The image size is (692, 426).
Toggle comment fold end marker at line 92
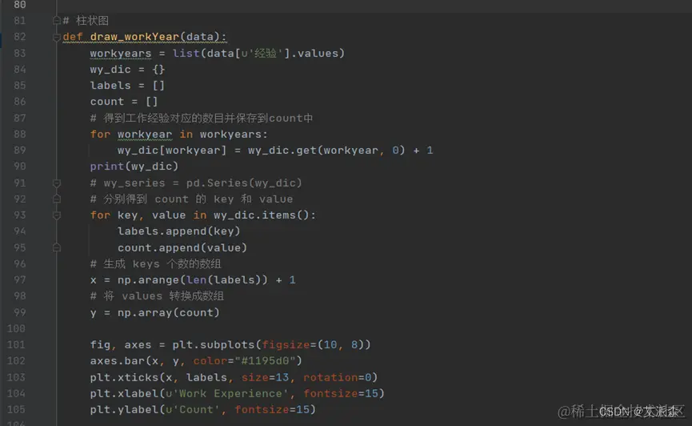[x=57, y=199]
